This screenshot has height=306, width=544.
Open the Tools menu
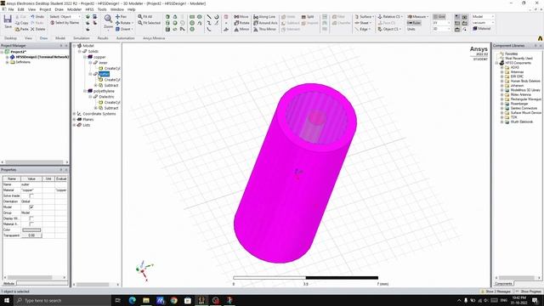click(x=102, y=9)
